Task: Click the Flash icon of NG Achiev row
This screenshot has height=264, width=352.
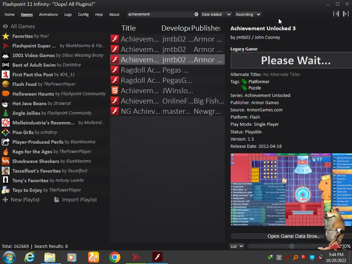Action: [115, 111]
